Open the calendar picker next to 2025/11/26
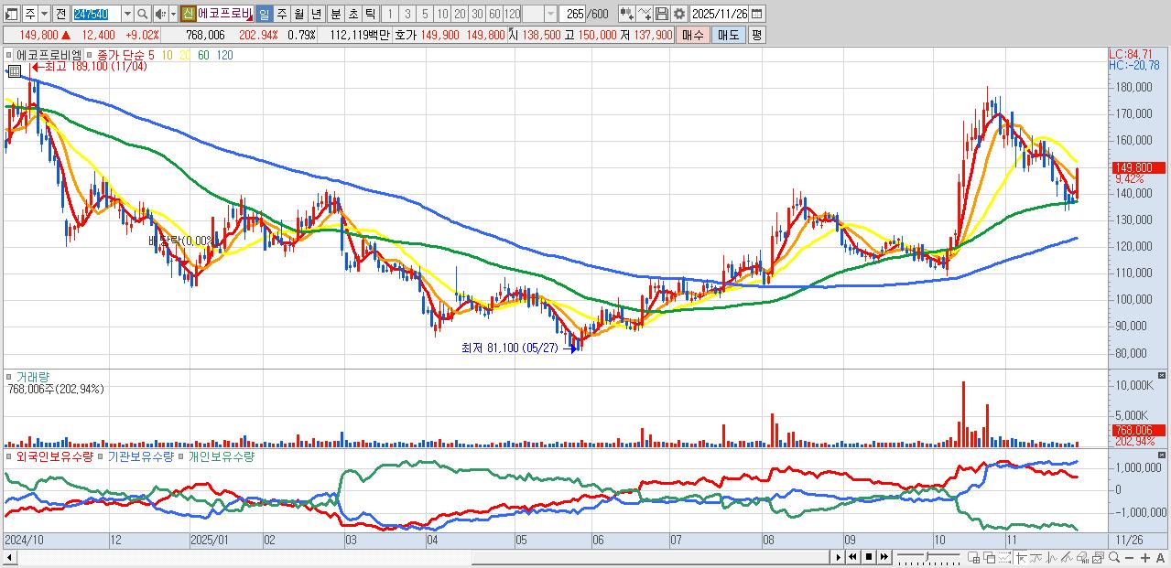This screenshot has height=568, width=1171. tap(756, 14)
